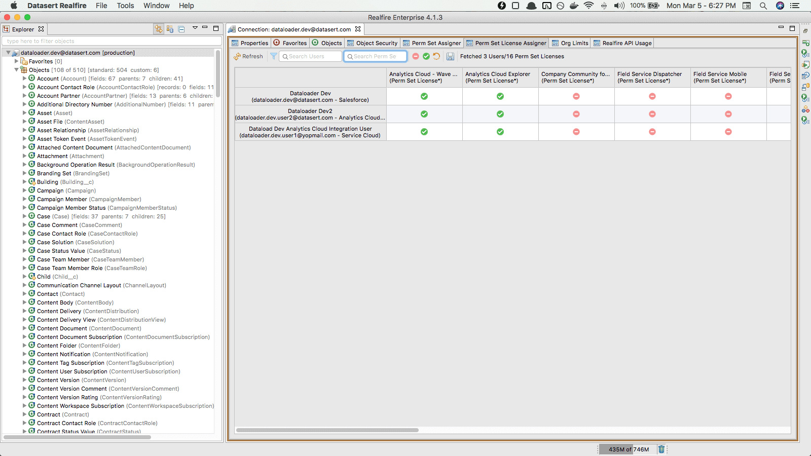Click the three colored circles icon in right sidebar

click(x=805, y=109)
